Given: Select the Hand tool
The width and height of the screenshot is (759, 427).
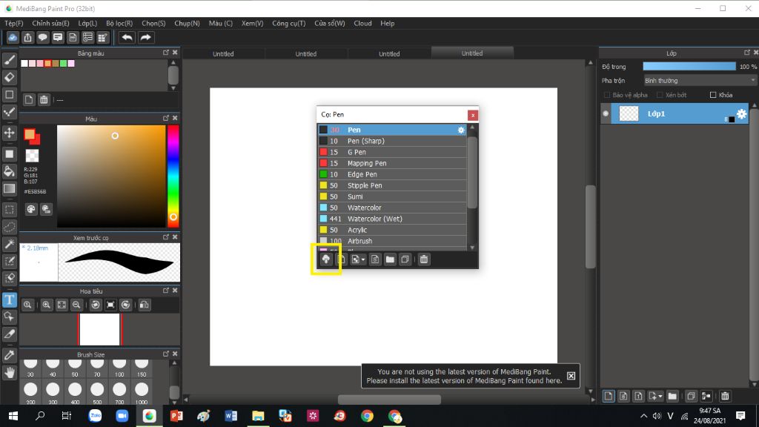Looking at the screenshot, I should pyautogui.click(x=9, y=373).
